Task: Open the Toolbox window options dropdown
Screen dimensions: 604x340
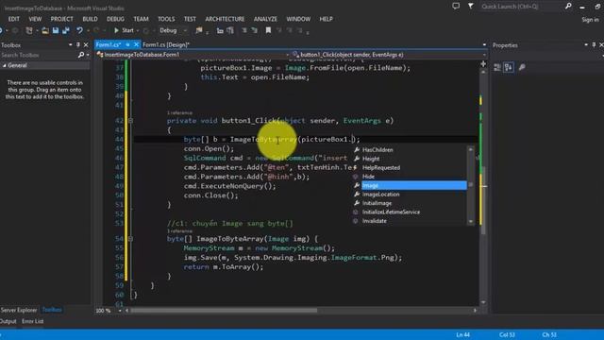Action: (70, 44)
